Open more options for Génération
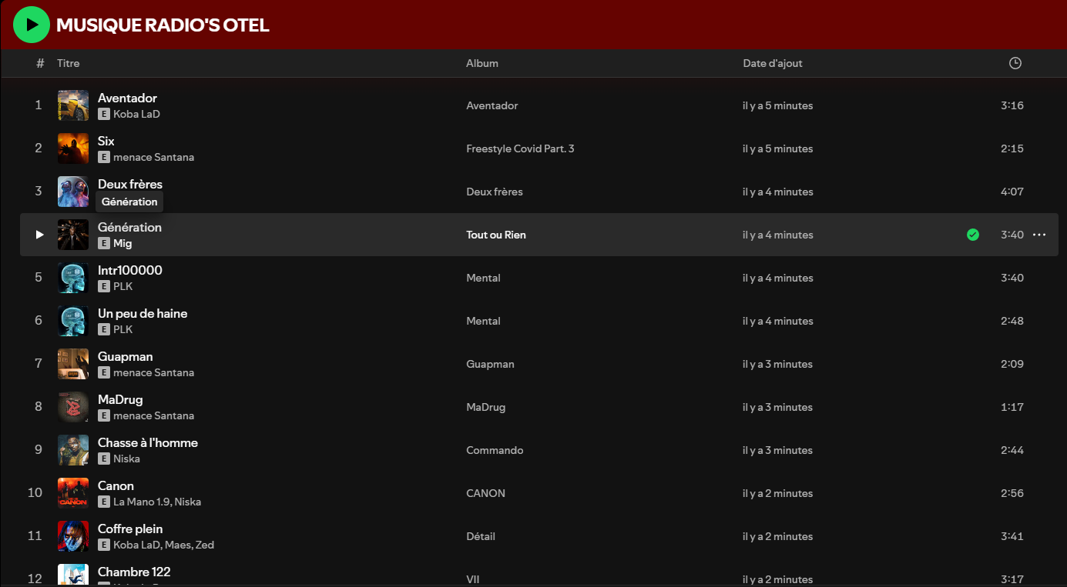 1039,235
